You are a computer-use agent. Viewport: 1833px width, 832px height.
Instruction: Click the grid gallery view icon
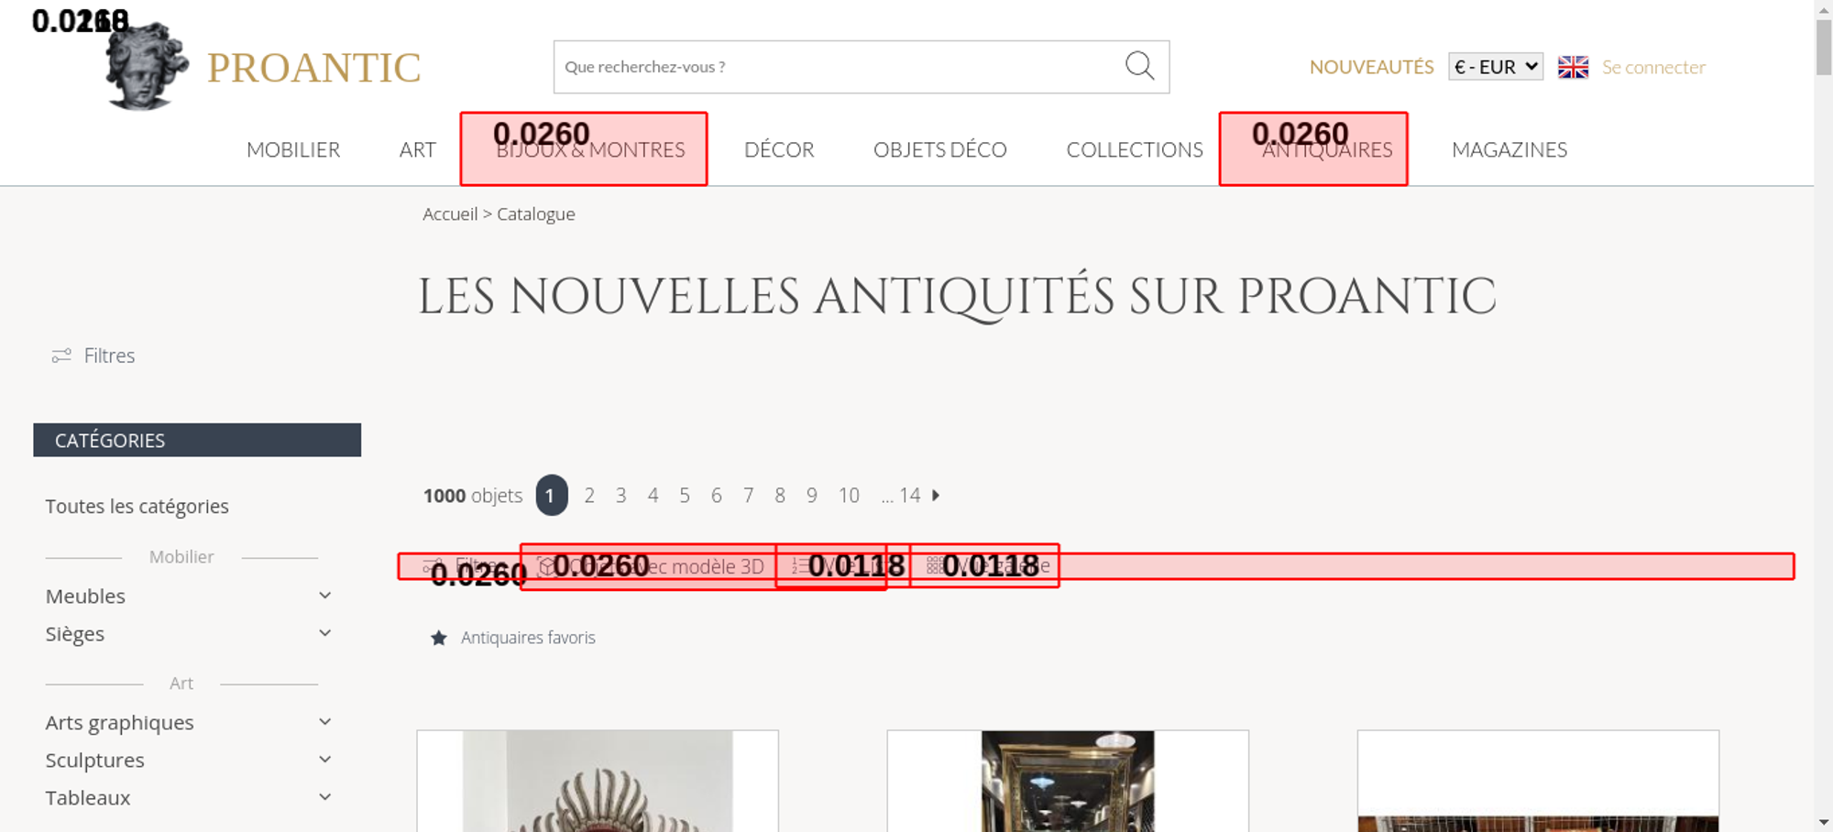(934, 566)
